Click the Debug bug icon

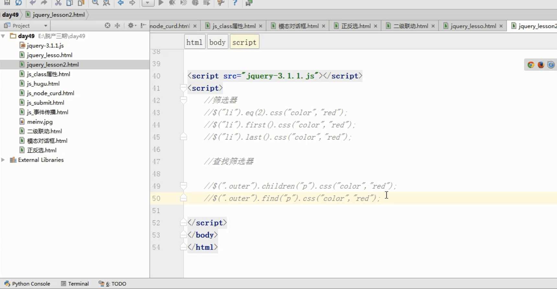(172, 3)
